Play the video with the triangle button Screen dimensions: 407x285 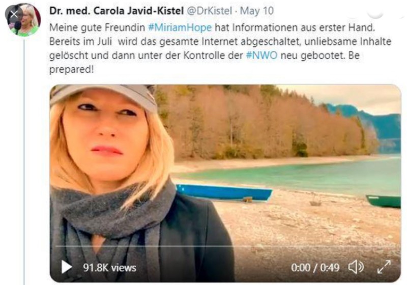tap(67, 267)
